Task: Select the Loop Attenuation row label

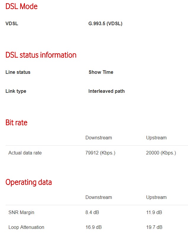Action: tap(26, 227)
